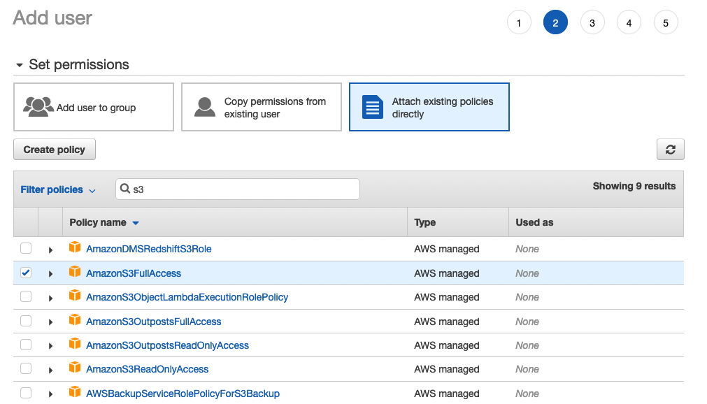Expand the AmazonDMSRedshiftS3Role row details
The width and height of the screenshot is (707, 404).
[50, 250]
